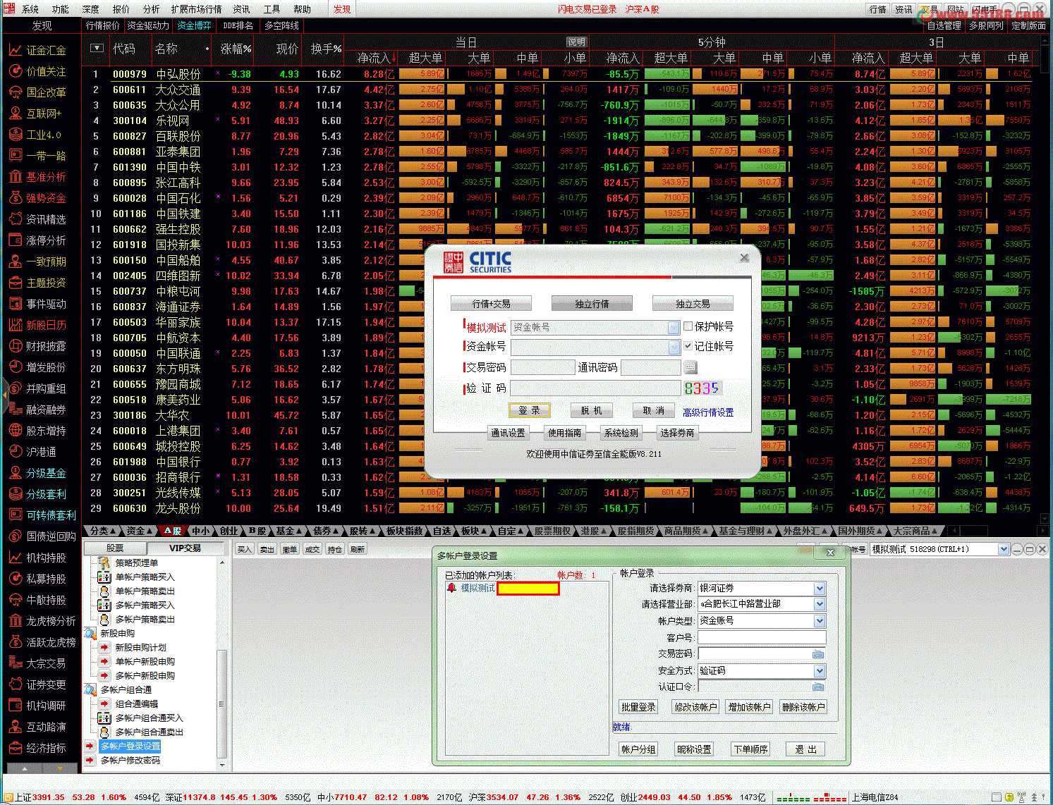
Task: Open 安全方式 dropdown showing 验证码
Action: pos(820,670)
